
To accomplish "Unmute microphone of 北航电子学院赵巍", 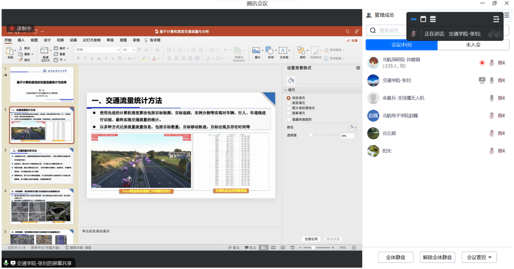I will 492,116.
